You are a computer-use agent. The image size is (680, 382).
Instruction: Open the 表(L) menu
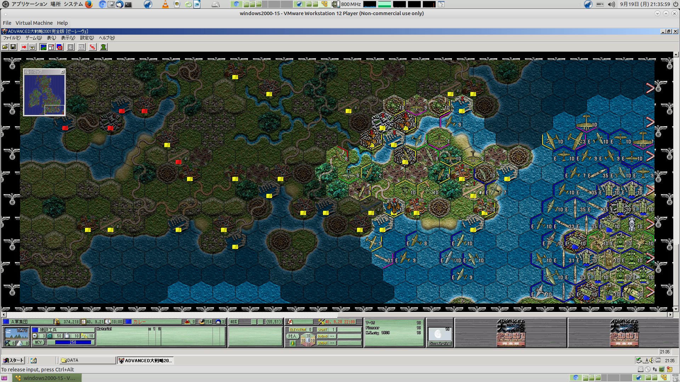[x=51, y=38]
